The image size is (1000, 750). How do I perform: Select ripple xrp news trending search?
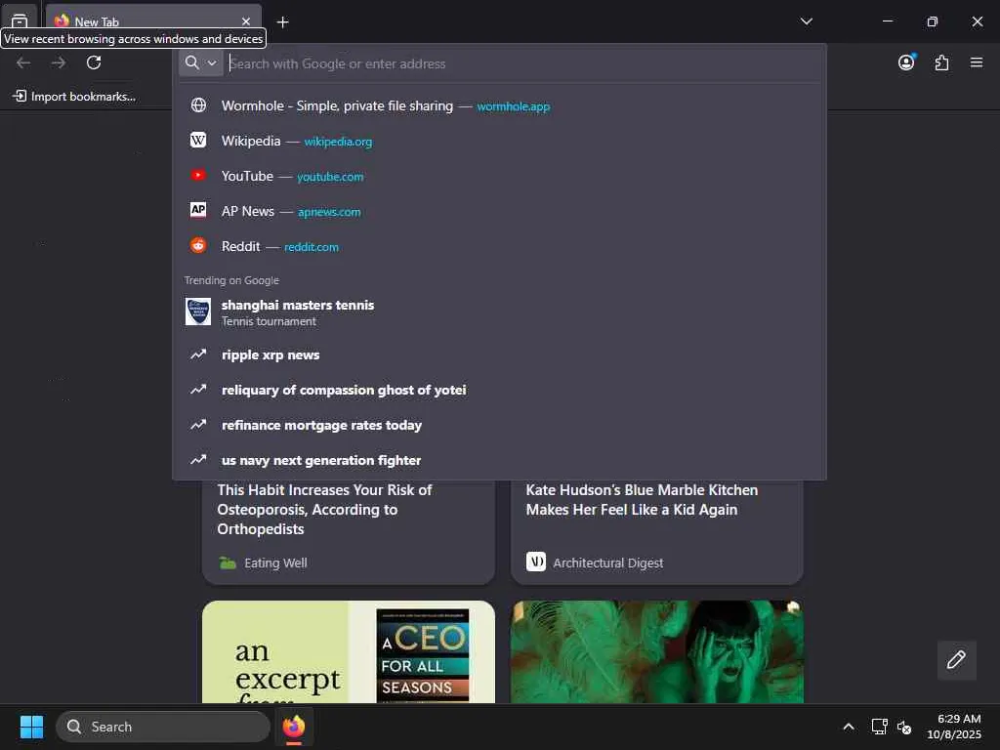click(499, 354)
